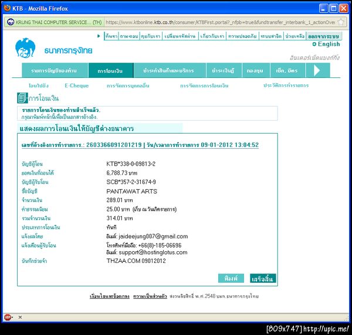Click sender account KTB*338-0-09813-2

pyautogui.click(x=131, y=164)
